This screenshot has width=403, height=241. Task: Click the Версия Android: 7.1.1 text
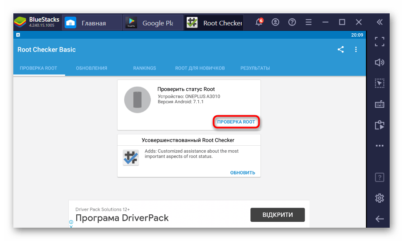[x=181, y=102]
